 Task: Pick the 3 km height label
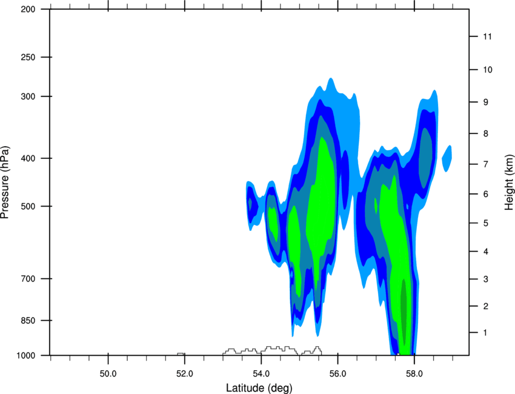(x=486, y=279)
